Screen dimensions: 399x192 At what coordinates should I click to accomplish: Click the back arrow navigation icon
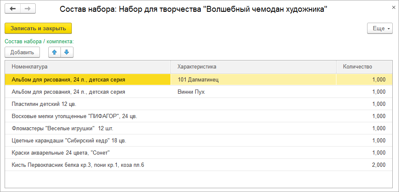13,9
